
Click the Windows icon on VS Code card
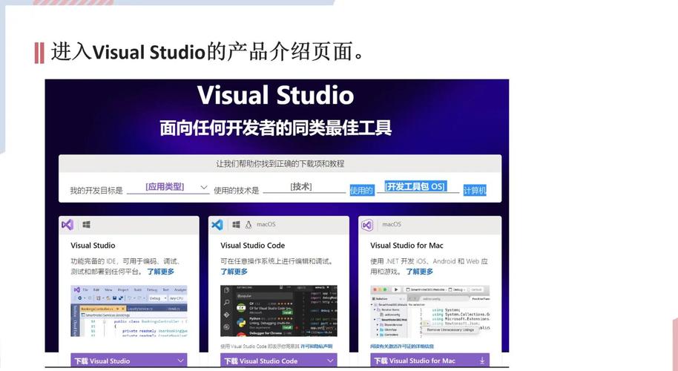[236, 224]
